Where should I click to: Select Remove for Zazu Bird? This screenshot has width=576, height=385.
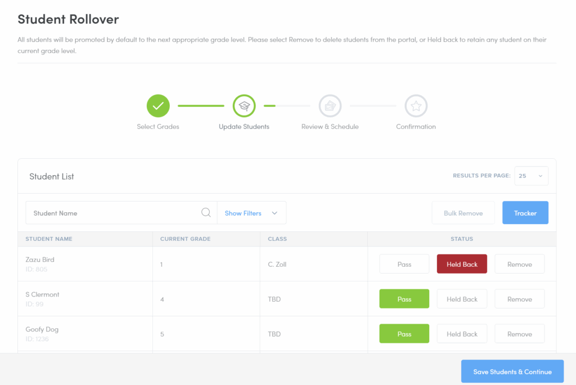coord(519,264)
